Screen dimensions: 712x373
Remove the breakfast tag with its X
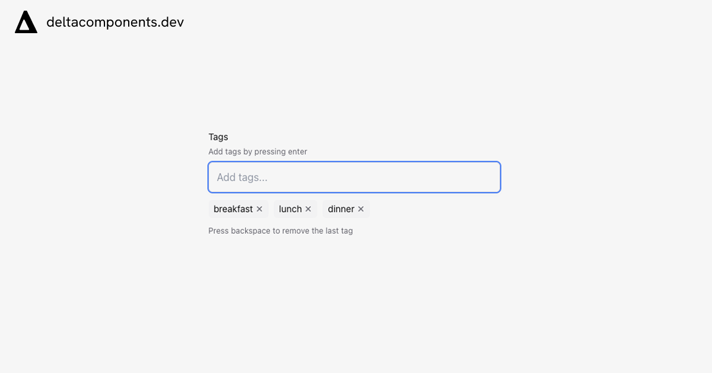(x=259, y=209)
